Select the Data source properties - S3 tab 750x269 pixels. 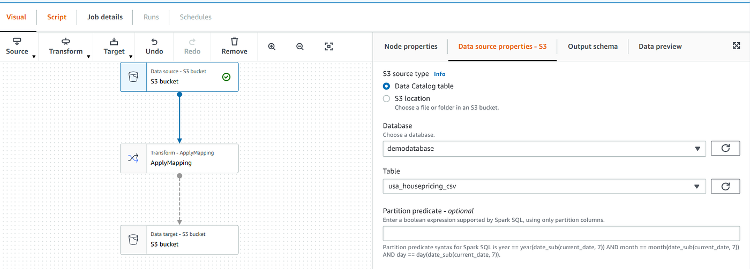(x=502, y=47)
